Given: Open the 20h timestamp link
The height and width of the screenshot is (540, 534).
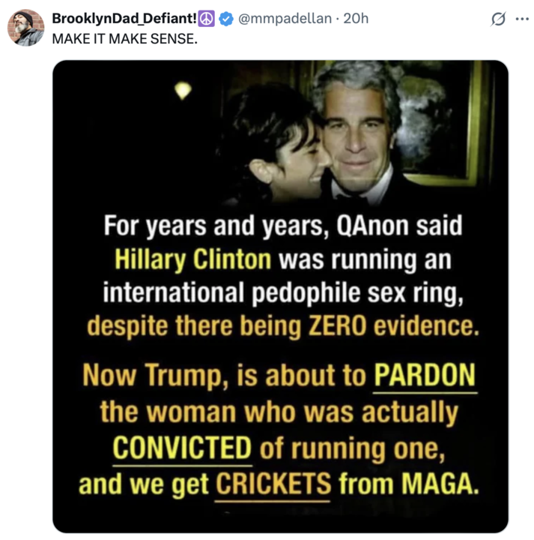Looking at the screenshot, I should coord(355,19).
